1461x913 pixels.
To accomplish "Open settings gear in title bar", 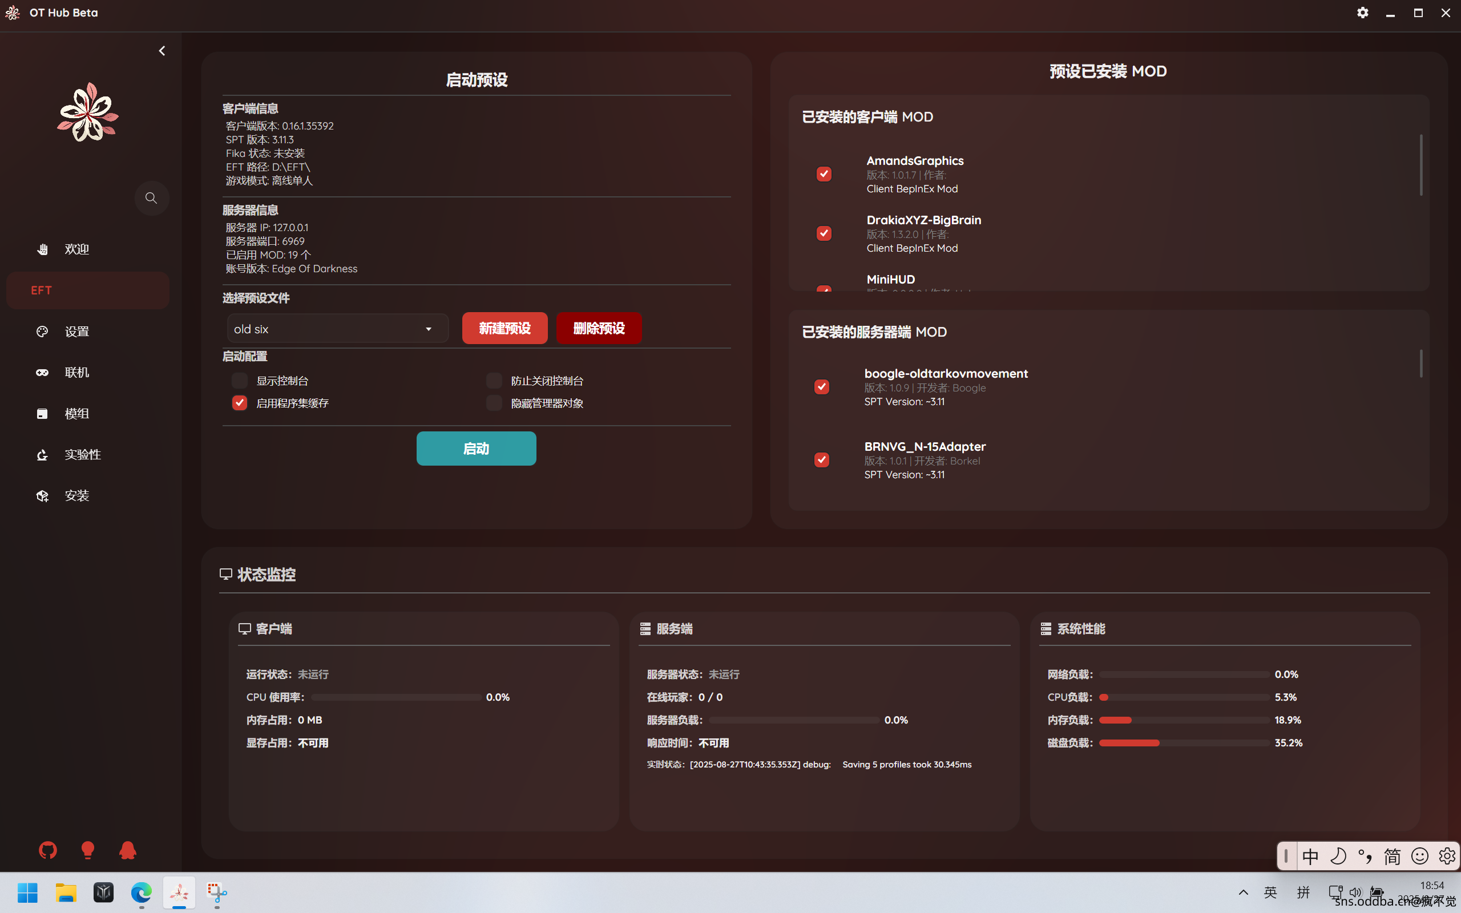I will point(1363,13).
